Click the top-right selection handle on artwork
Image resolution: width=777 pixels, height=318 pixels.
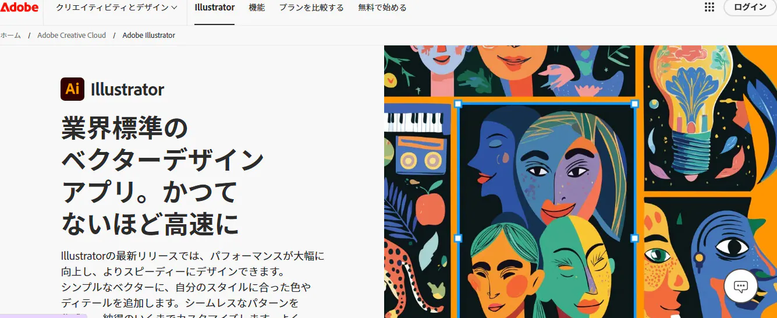[634, 104]
